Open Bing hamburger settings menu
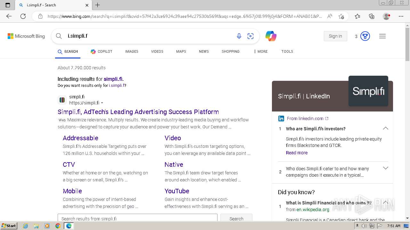Image resolution: width=410 pixels, height=230 pixels. [x=382, y=36]
